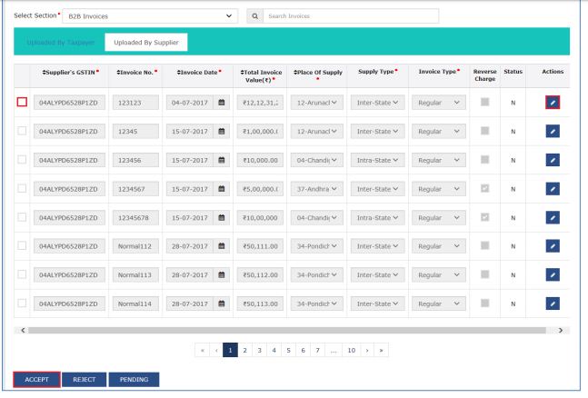
Task: Click the REJECT button
Action: 85,379
